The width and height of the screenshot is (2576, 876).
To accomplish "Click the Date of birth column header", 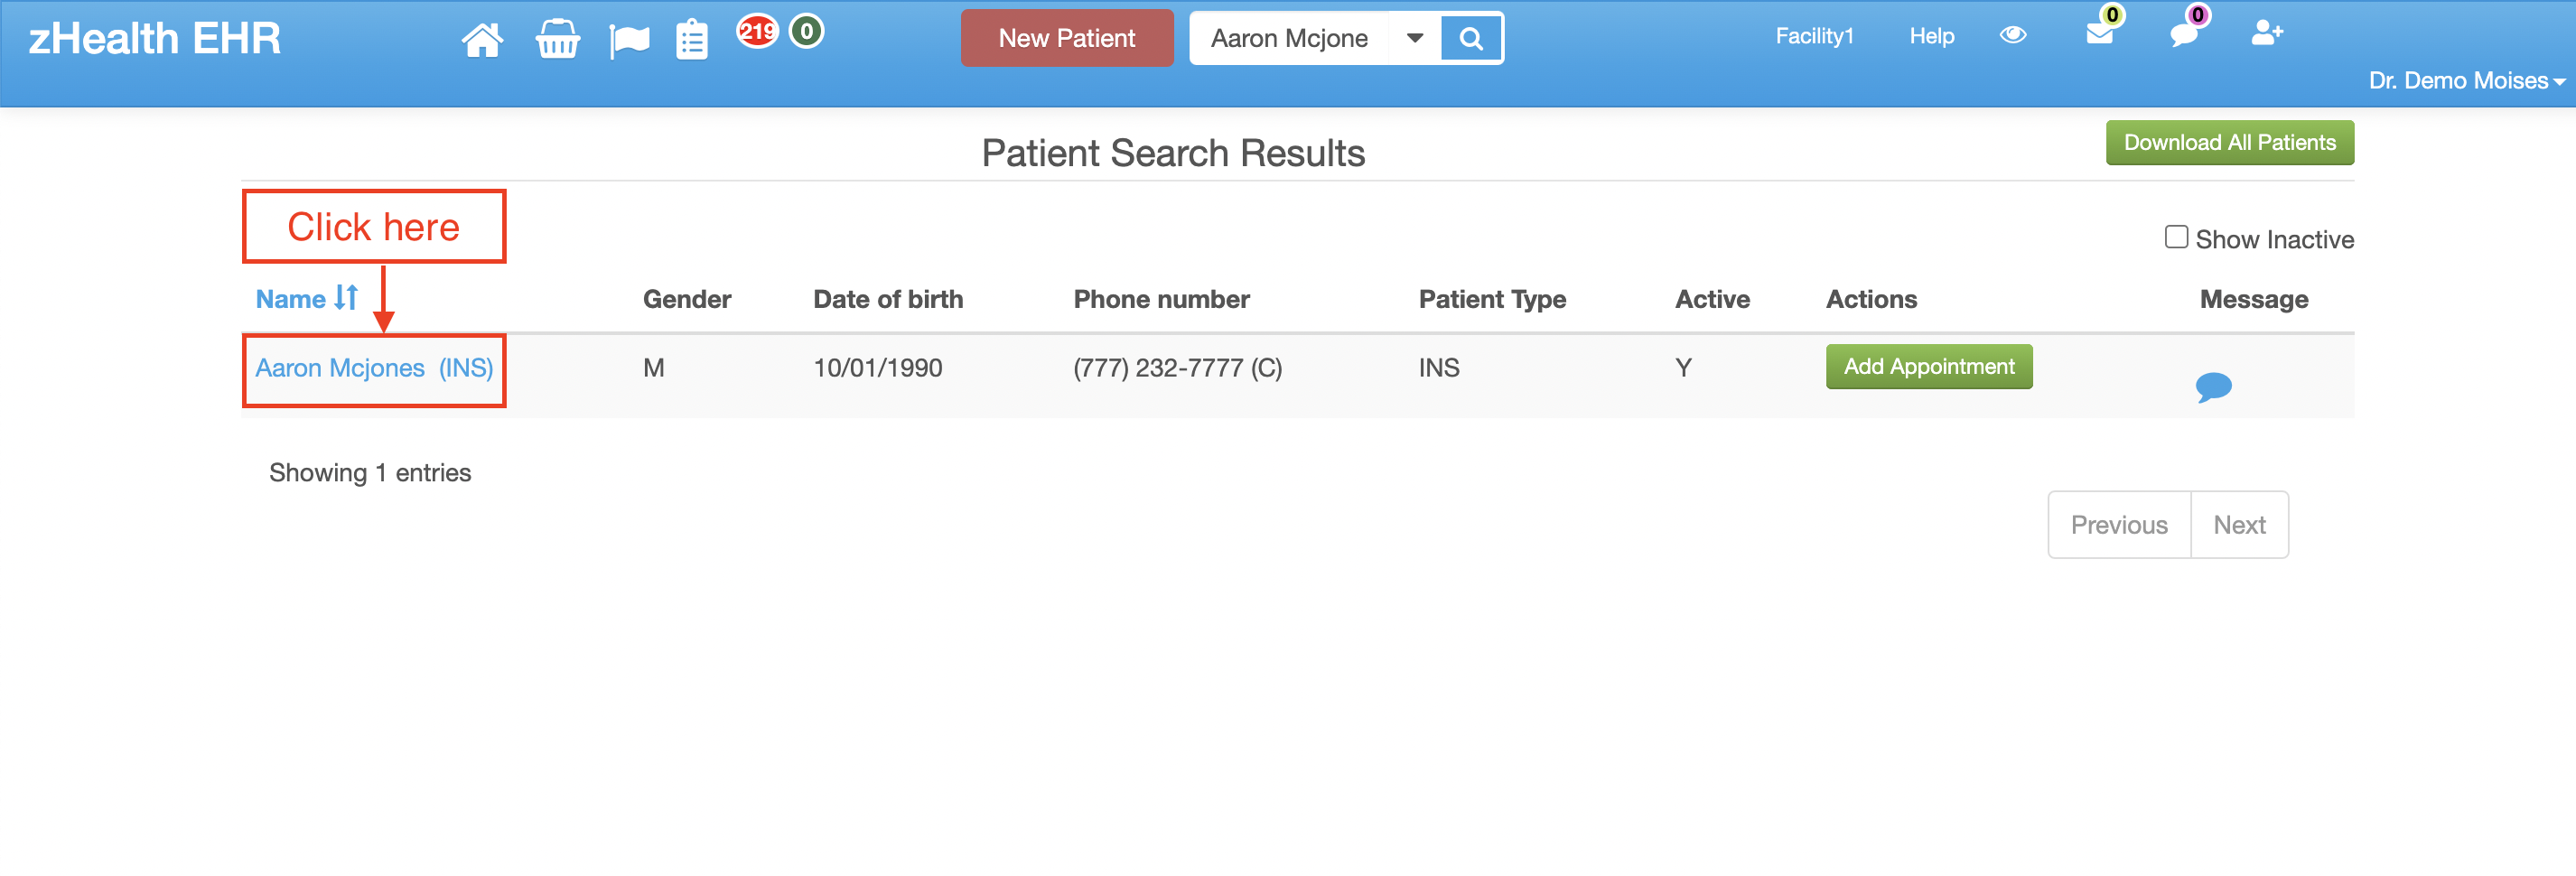I will (x=888, y=299).
